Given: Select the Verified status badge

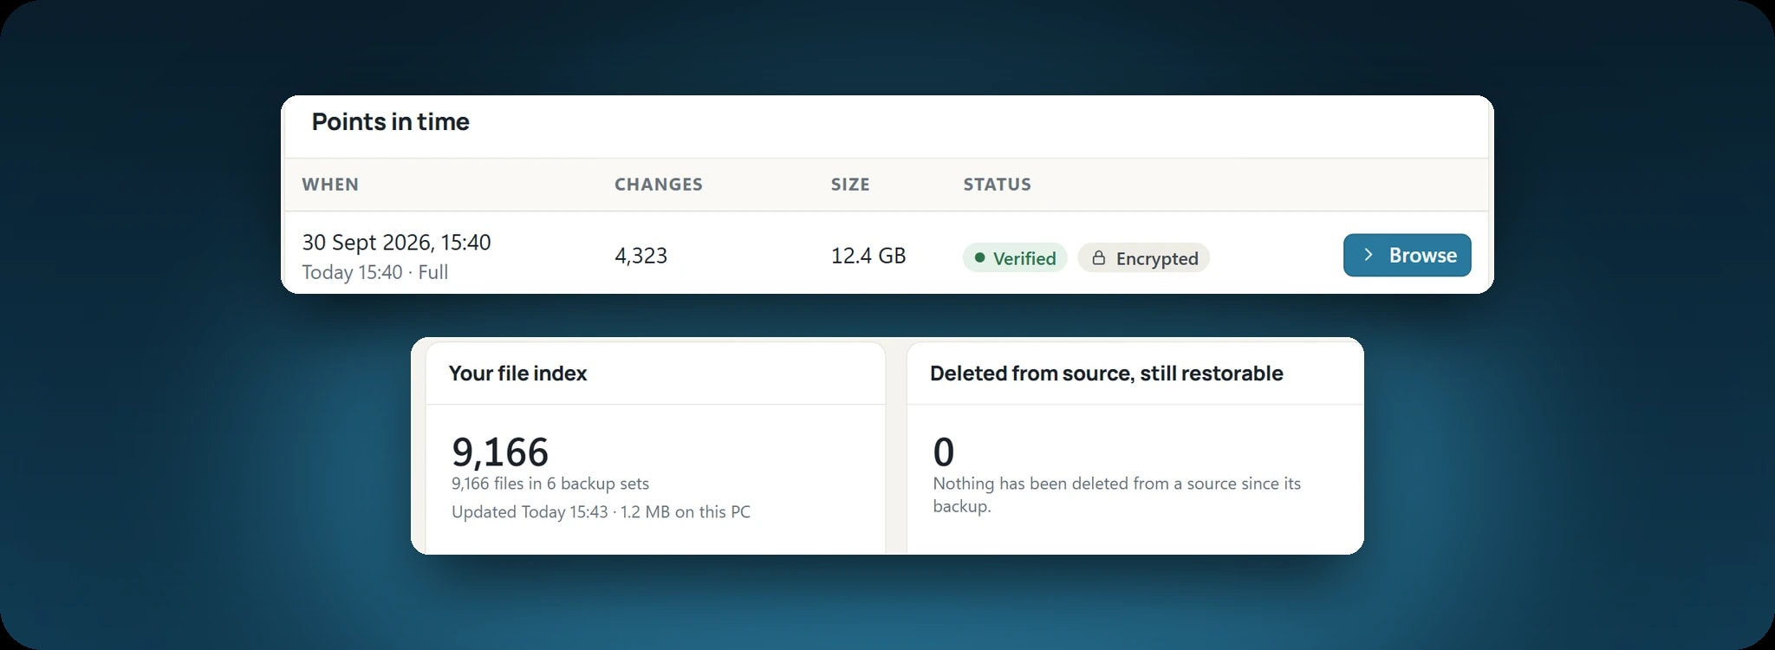Looking at the screenshot, I should tap(1015, 258).
